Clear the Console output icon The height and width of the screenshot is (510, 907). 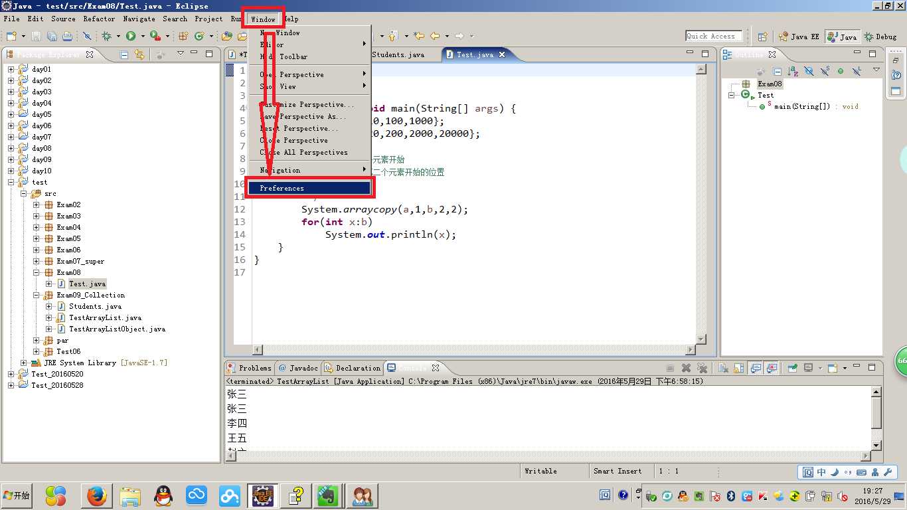(x=723, y=368)
